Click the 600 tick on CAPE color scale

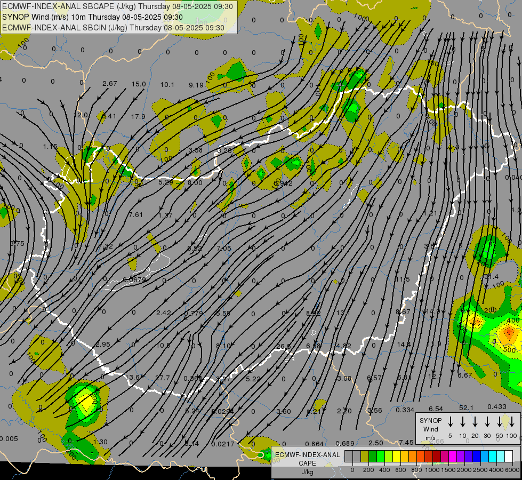coord(400,470)
